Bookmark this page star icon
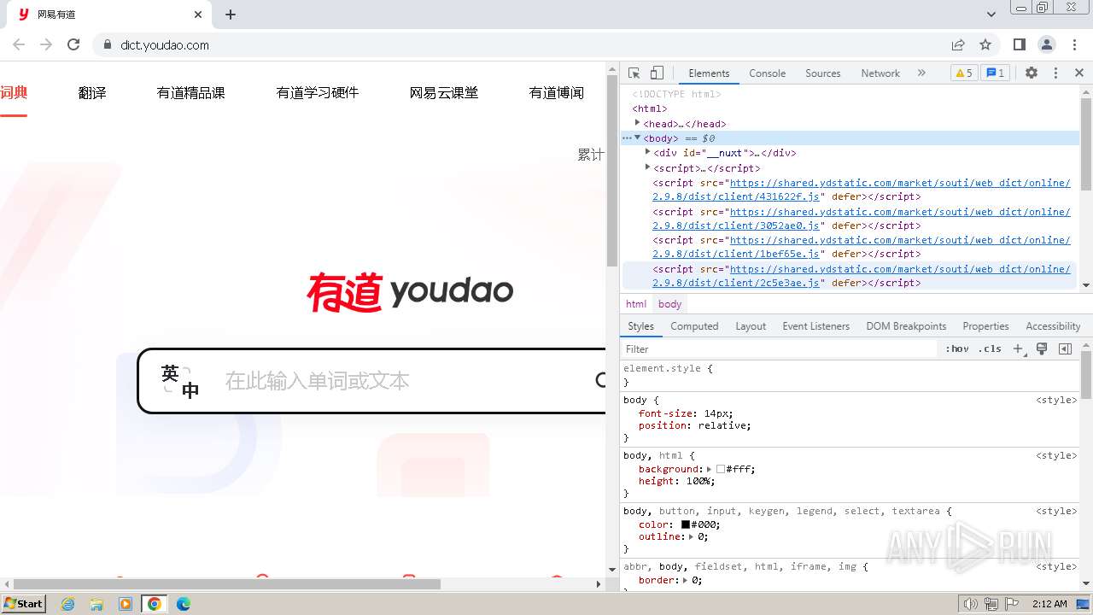 tap(985, 44)
